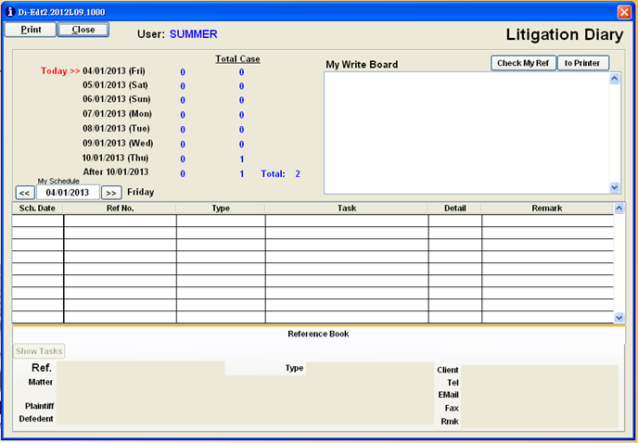Click the Print button
638x443 pixels.
pos(31,30)
